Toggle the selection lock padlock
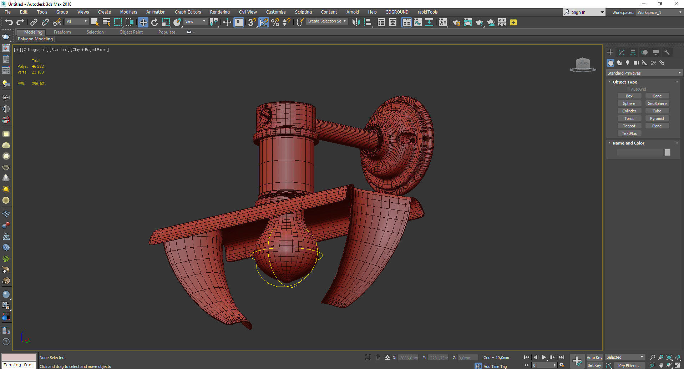The image size is (684, 369). point(378,357)
